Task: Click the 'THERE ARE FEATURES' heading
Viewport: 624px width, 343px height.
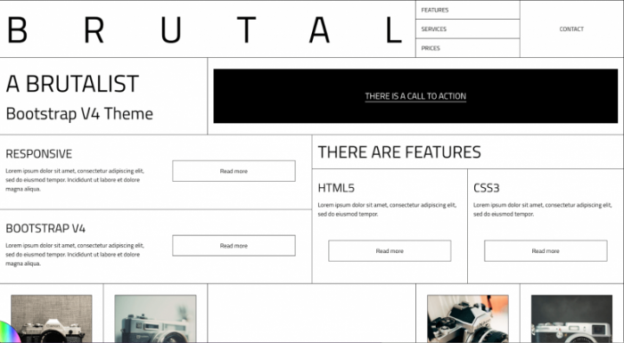Action: [399, 152]
